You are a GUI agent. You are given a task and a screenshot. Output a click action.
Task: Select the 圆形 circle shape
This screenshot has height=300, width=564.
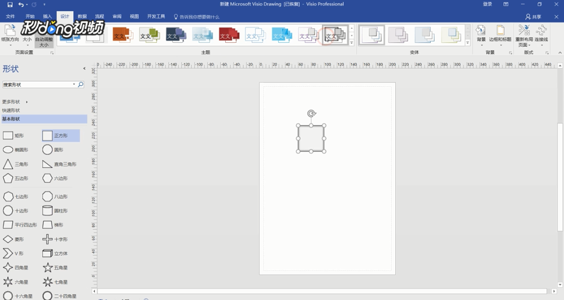pyautogui.click(x=53, y=150)
